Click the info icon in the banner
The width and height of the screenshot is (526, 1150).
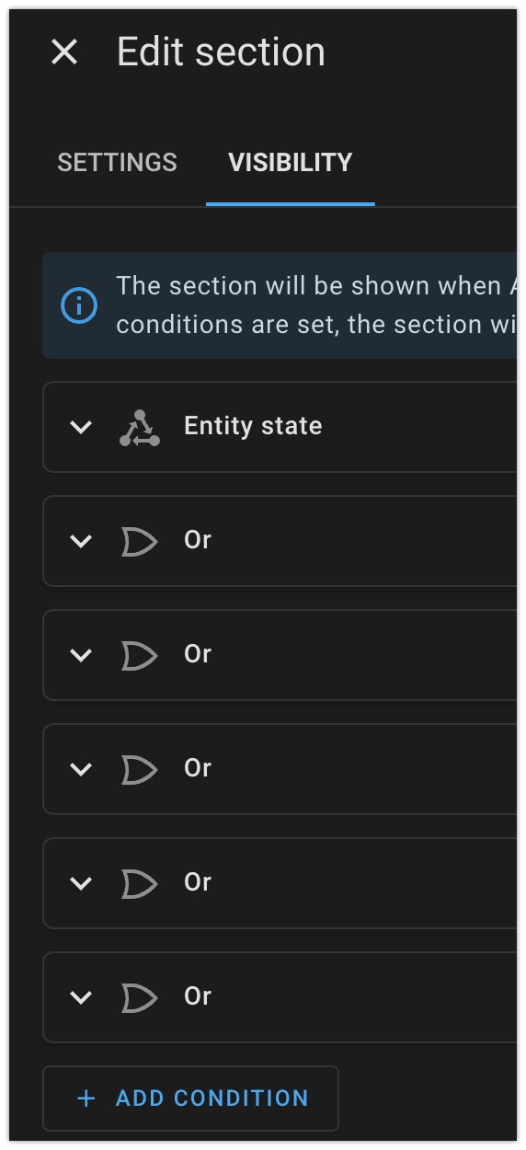coord(79,305)
